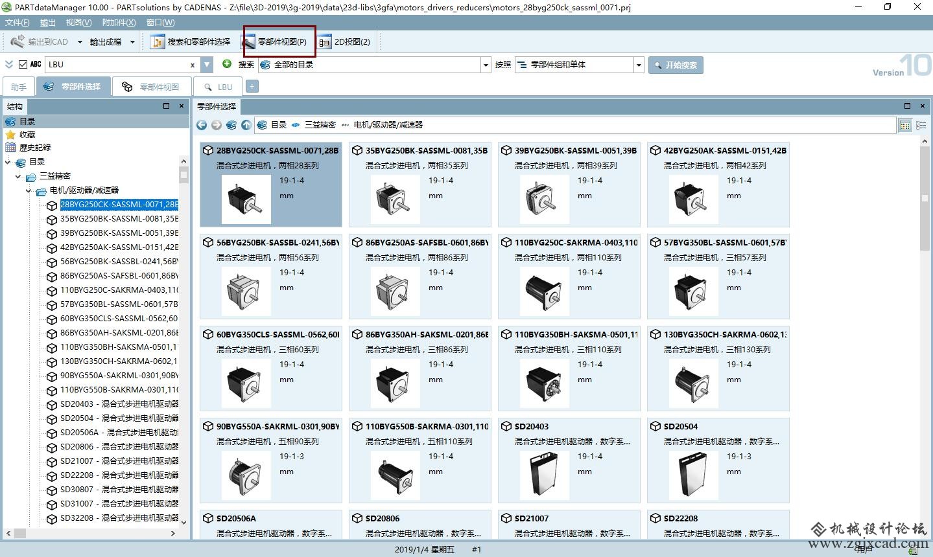The width and height of the screenshot is (933, 557).
Task: Collapse search bar with double-chevron icon
Action: [x=8, y=64]
